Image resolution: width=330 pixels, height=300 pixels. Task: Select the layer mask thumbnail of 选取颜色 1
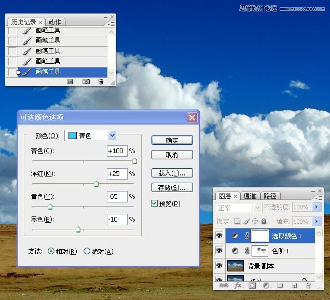click(x=260, y=236)
